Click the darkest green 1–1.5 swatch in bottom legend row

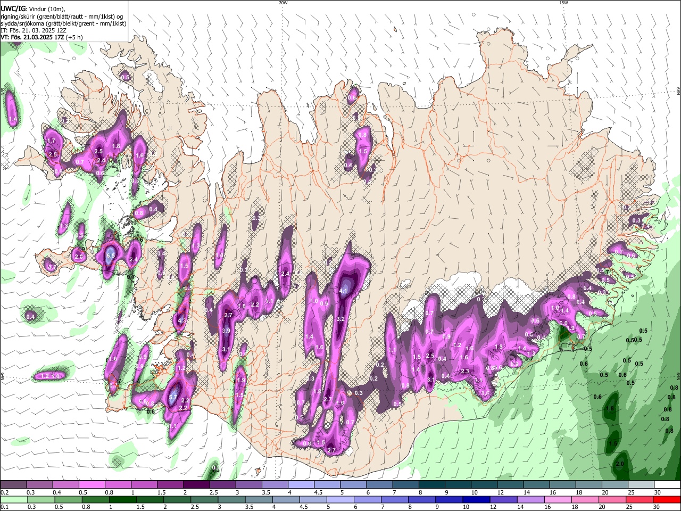(122, 500)
